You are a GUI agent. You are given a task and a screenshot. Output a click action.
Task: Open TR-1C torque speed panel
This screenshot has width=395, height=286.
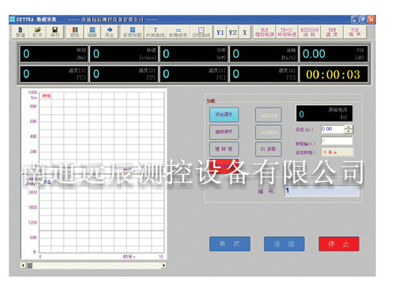click(287, 32)
